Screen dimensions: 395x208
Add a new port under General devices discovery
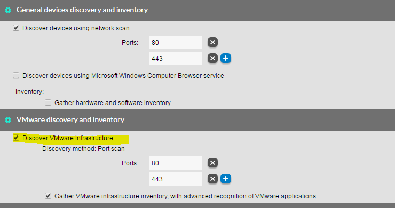pos(226,59)
